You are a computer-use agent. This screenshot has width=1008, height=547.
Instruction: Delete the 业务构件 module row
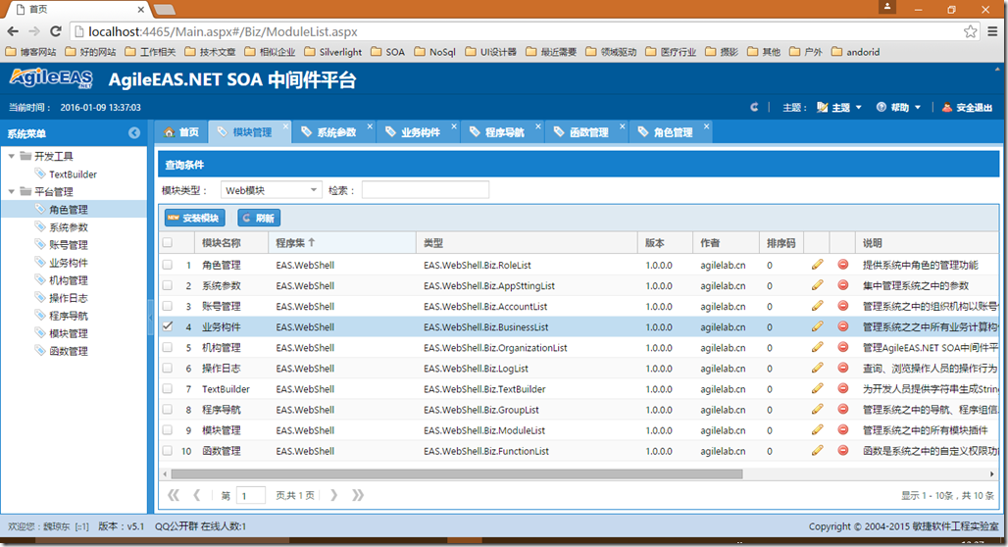coord(843,325)
